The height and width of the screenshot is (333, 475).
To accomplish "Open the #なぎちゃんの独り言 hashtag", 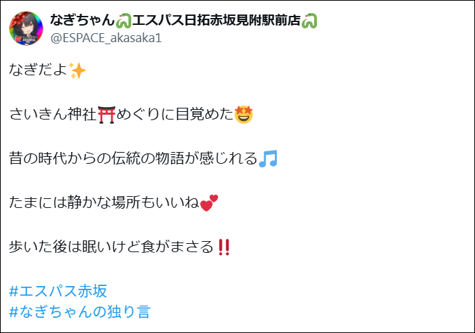I will tap(79, 312).
